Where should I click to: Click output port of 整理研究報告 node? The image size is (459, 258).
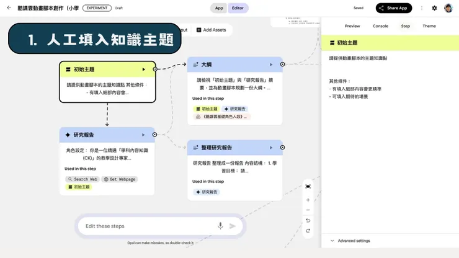point(282,148)
